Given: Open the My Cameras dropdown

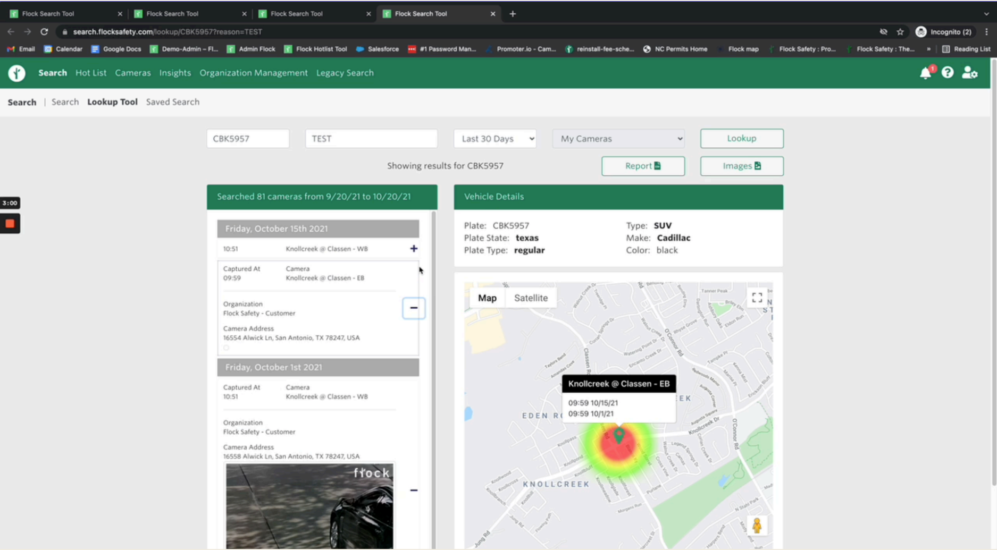Looking at the screenshot, I should tap(618, 139).
